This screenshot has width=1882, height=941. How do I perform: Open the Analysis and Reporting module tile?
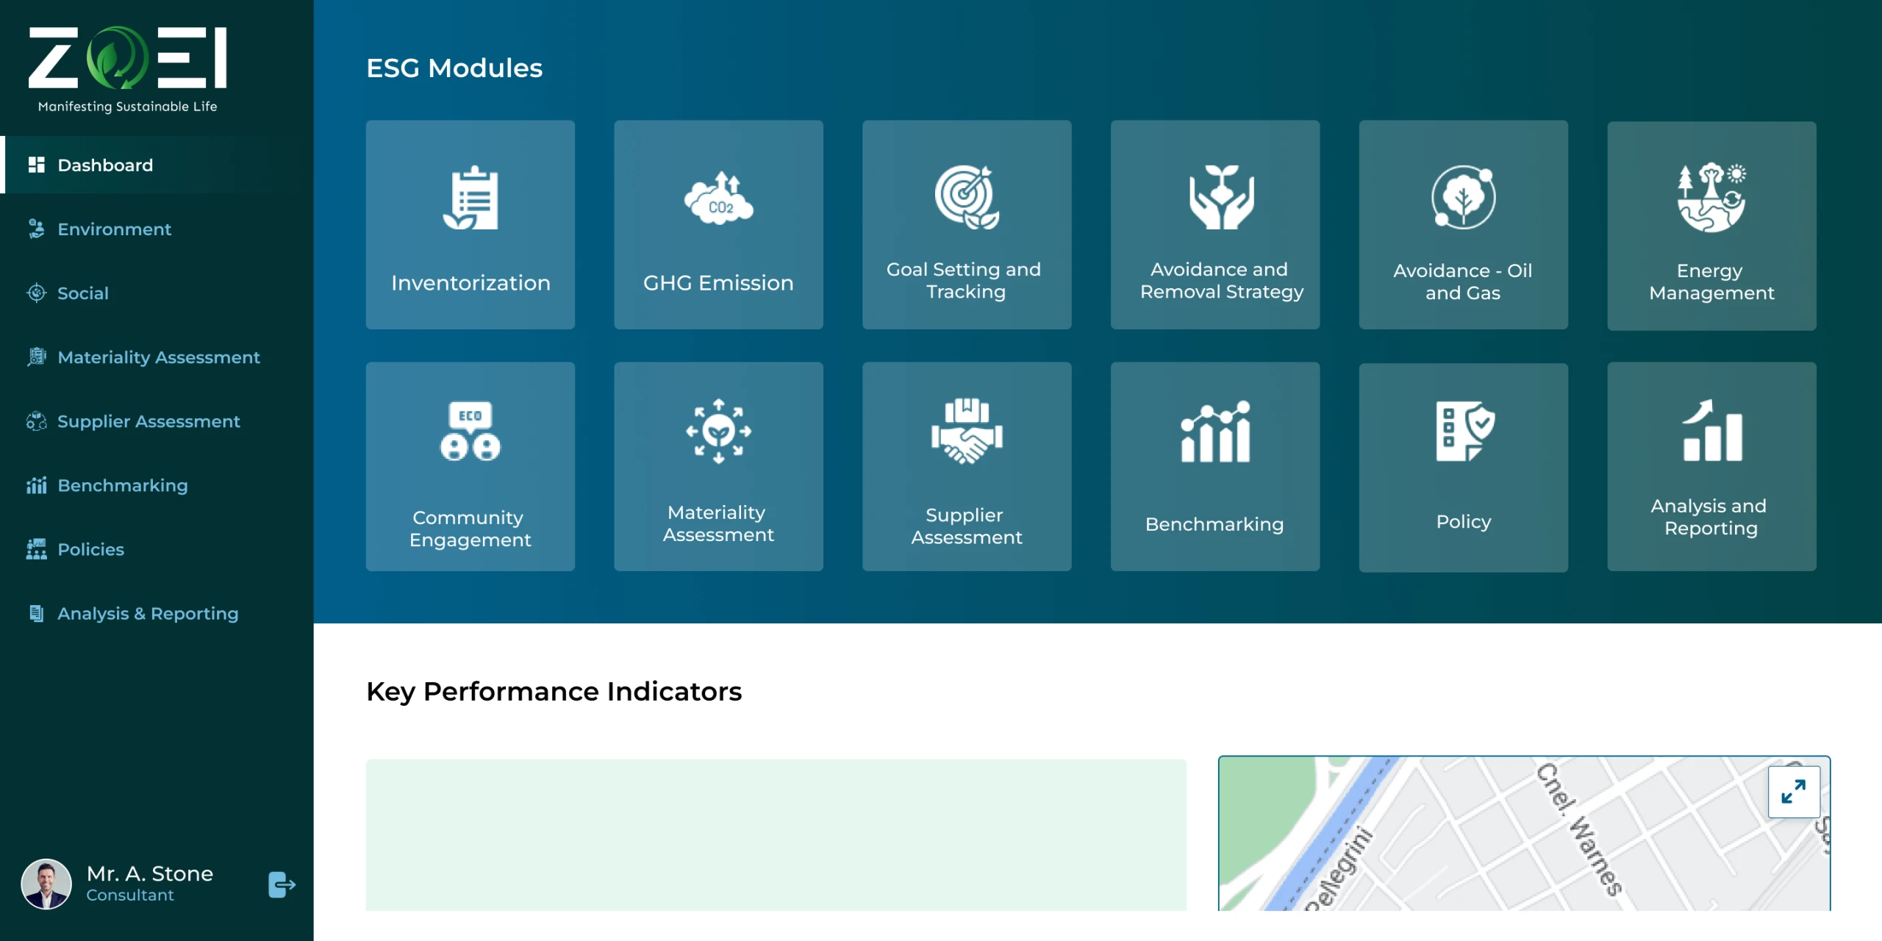[x=1711, y=466]
